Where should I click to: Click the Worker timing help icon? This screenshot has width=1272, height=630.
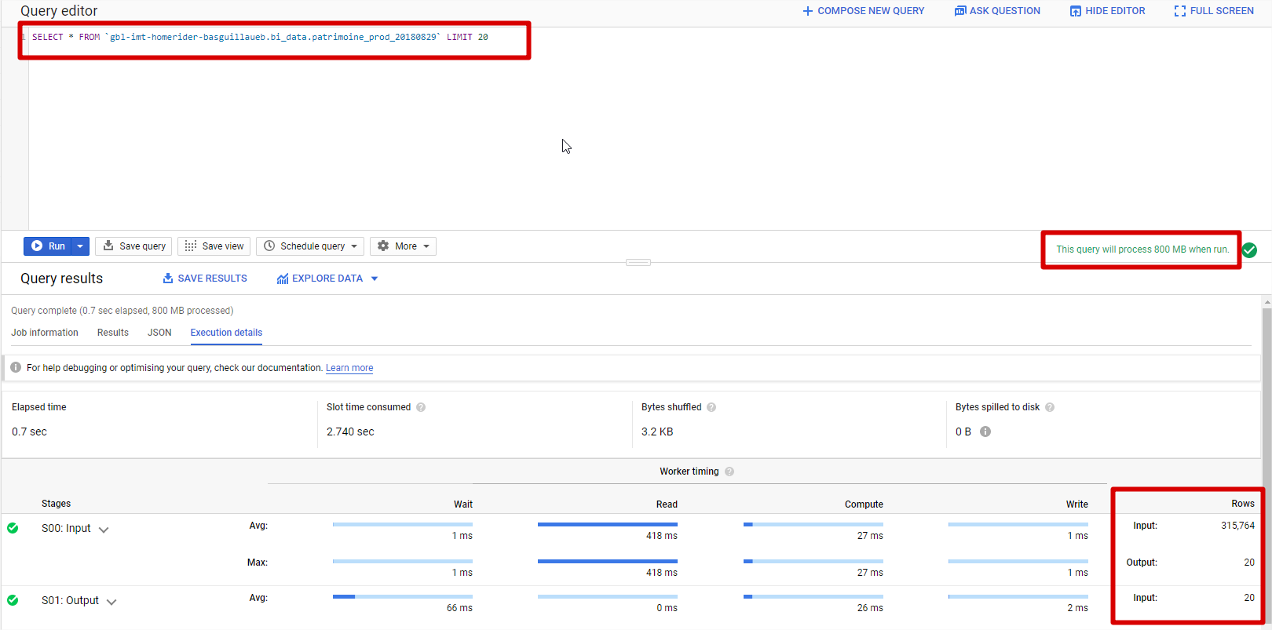pos(729,472)
